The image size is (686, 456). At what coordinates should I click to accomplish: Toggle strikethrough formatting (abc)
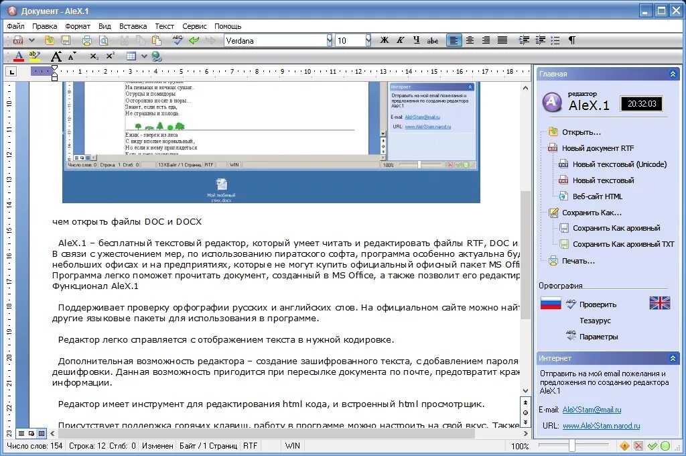pos(433,40)
